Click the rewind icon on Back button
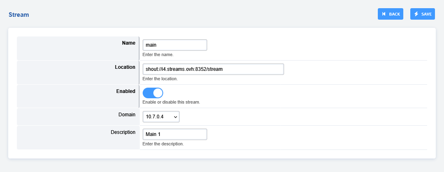This screenshot has width=444, height=172. pos(384,14)
